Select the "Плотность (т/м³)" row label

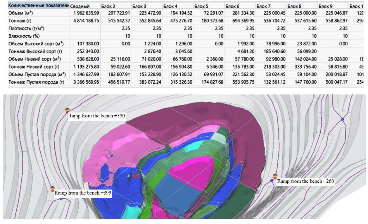[27, 28]
